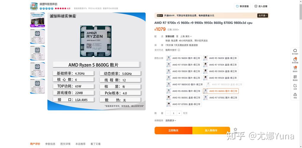The height and width of the screenshot is (148, 302).
Task: Select AMD R7 9700X 盒装-保三年 option
Action: (221, 65)
